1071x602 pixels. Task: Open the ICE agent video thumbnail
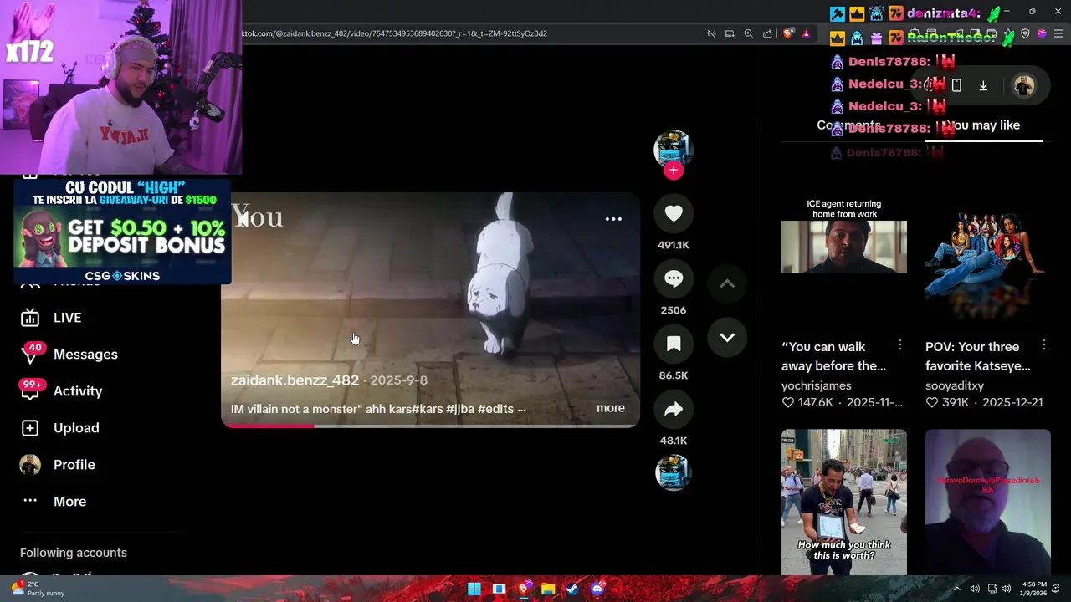[844, 247]
